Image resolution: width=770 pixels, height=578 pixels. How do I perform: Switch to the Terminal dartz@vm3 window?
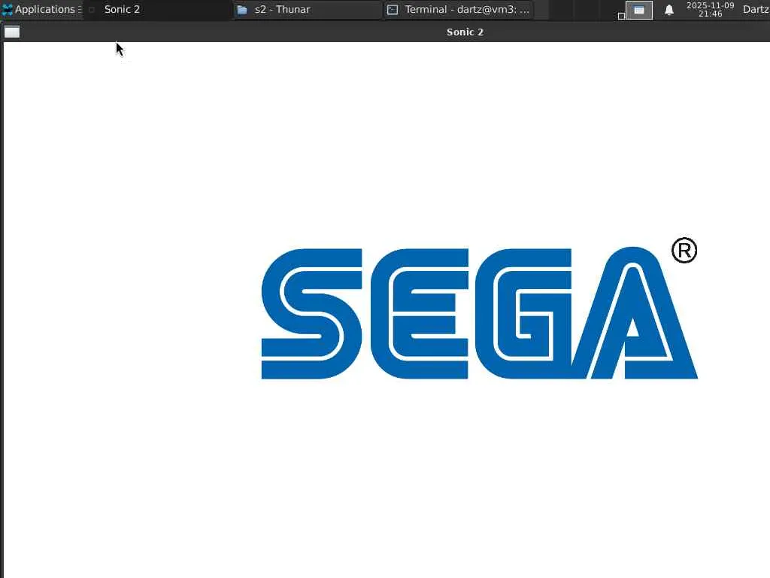458,9
